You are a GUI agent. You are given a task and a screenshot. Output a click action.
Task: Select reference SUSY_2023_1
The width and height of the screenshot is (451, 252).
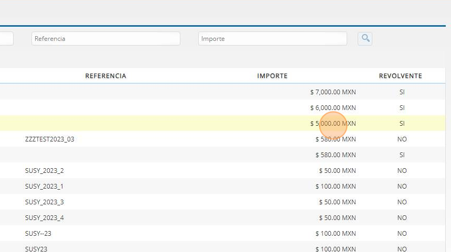44,187
